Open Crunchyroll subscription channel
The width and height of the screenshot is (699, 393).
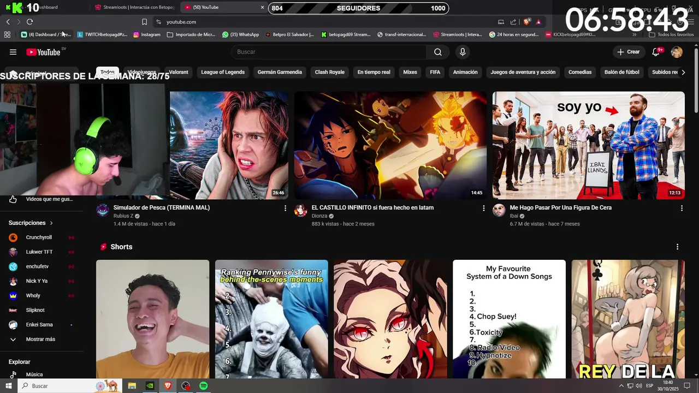[43, 237]
